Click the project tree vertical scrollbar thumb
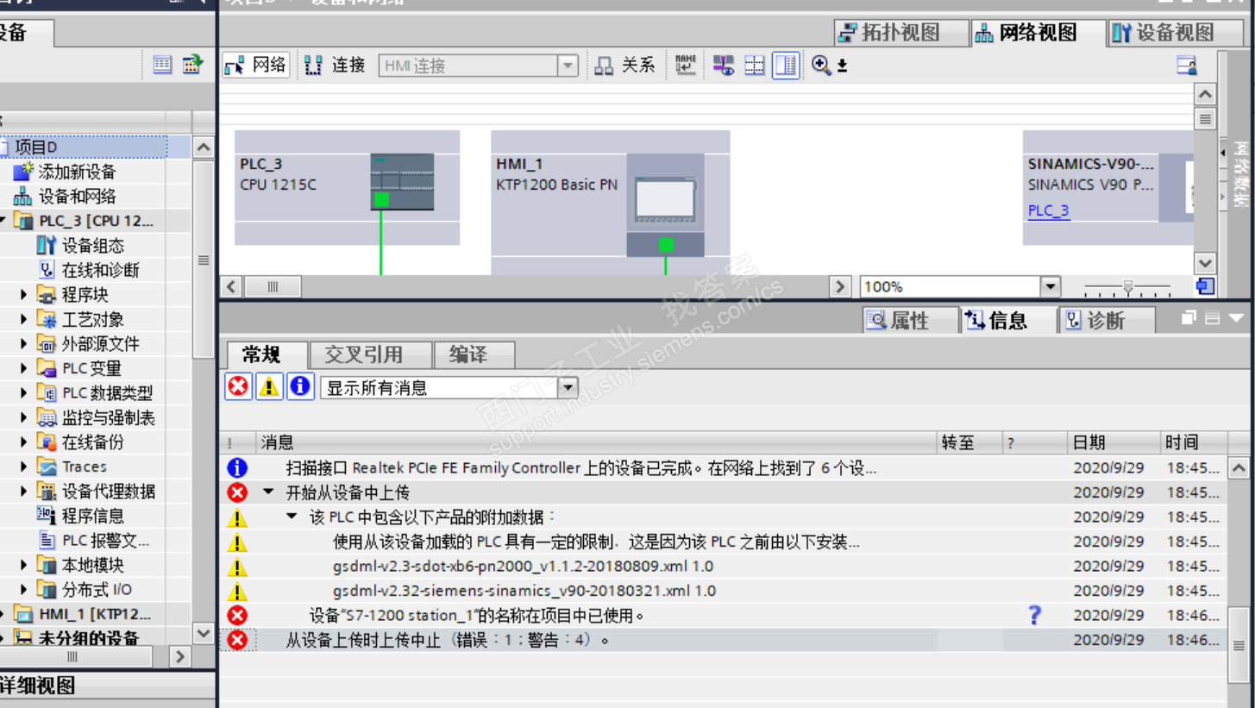The width and height of the screenshot is (1255, 708). tap(204, 260)
